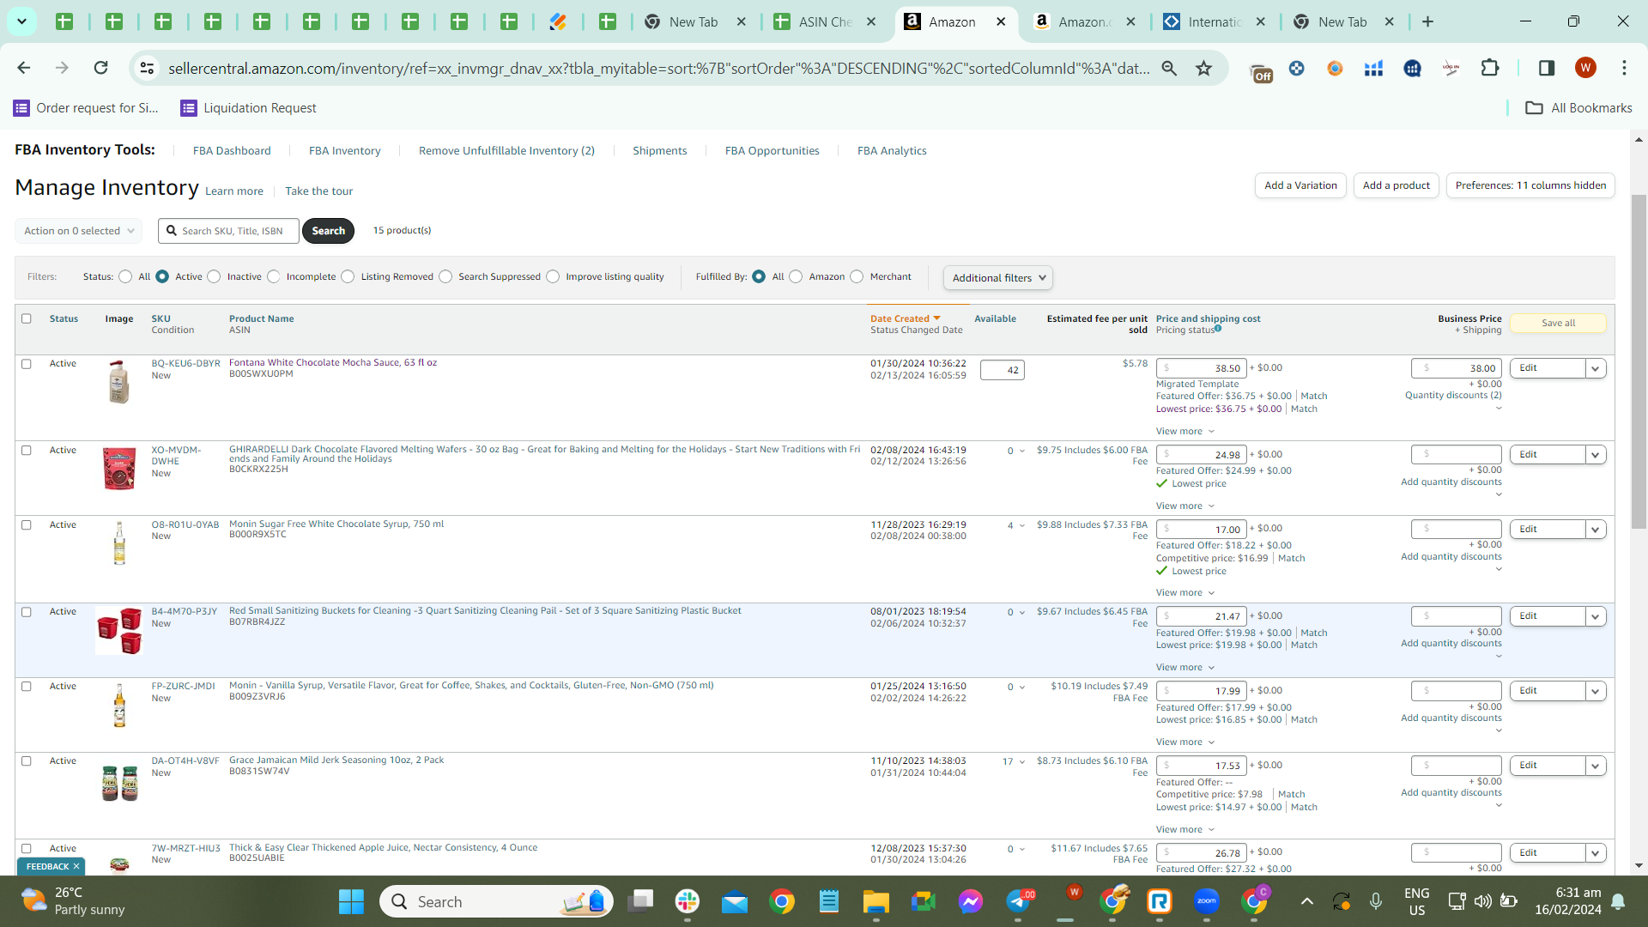Navigate to Shipments
This screenshot has width=1648, height=927.
[x=660, y=150]
